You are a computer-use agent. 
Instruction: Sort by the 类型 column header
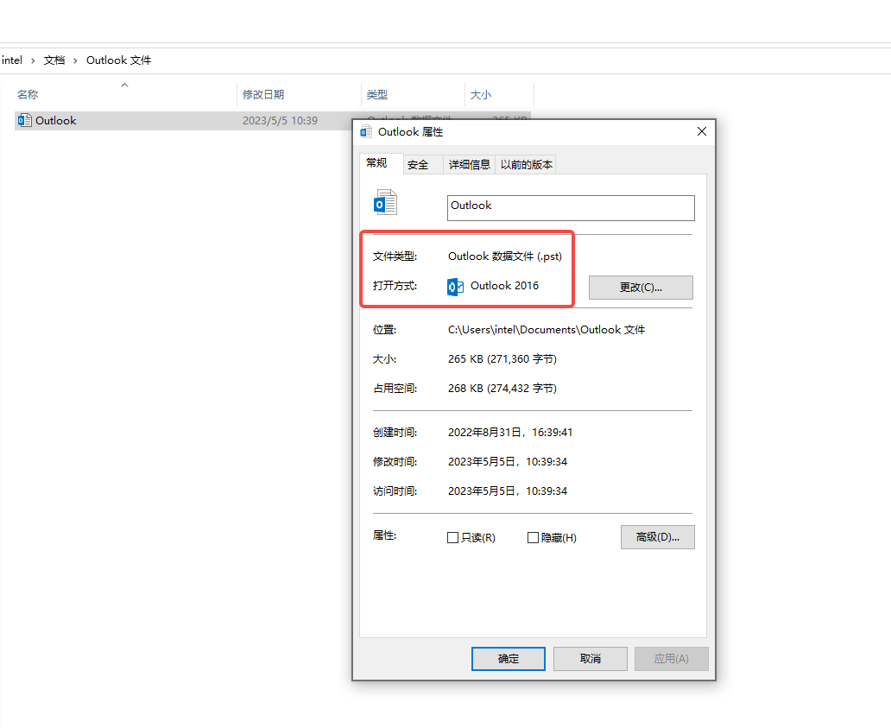[413, 94]
